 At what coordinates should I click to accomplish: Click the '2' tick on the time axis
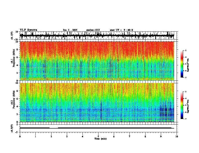[x=51, y=136]
